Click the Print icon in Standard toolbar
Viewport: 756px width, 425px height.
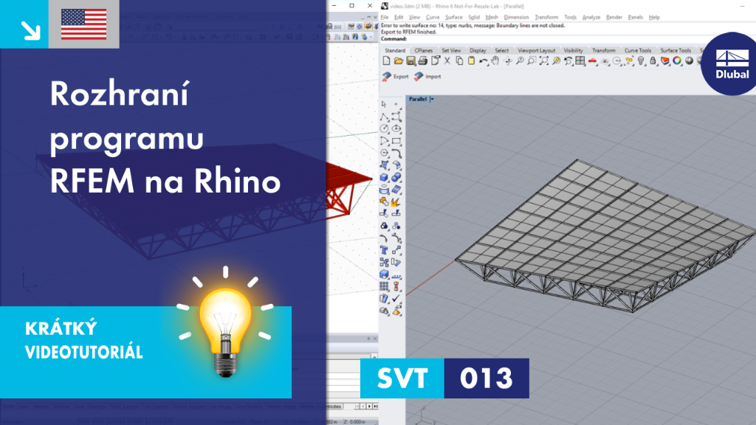point(422,61)
